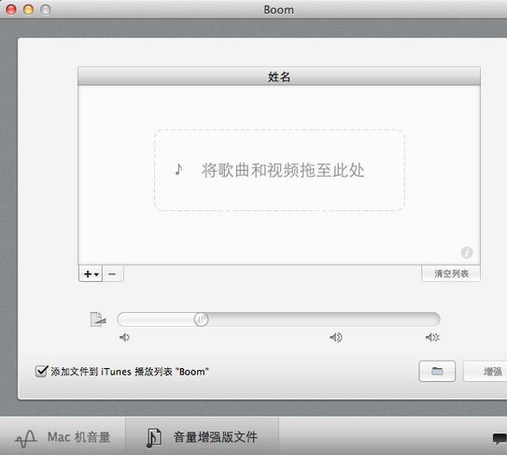This screenshot has height=455, width=507.
Task: Click the minus button to remove file
Action: [x=113, y=274]
